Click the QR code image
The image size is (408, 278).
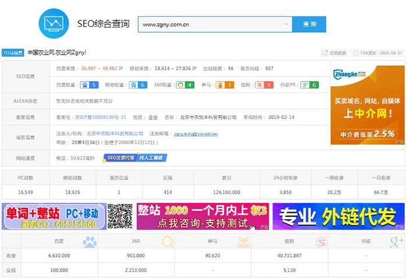(120, 216)
